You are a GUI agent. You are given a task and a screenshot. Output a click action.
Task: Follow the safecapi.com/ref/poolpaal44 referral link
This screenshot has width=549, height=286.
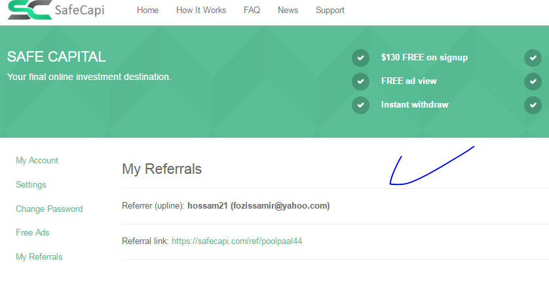pos(237,241)
